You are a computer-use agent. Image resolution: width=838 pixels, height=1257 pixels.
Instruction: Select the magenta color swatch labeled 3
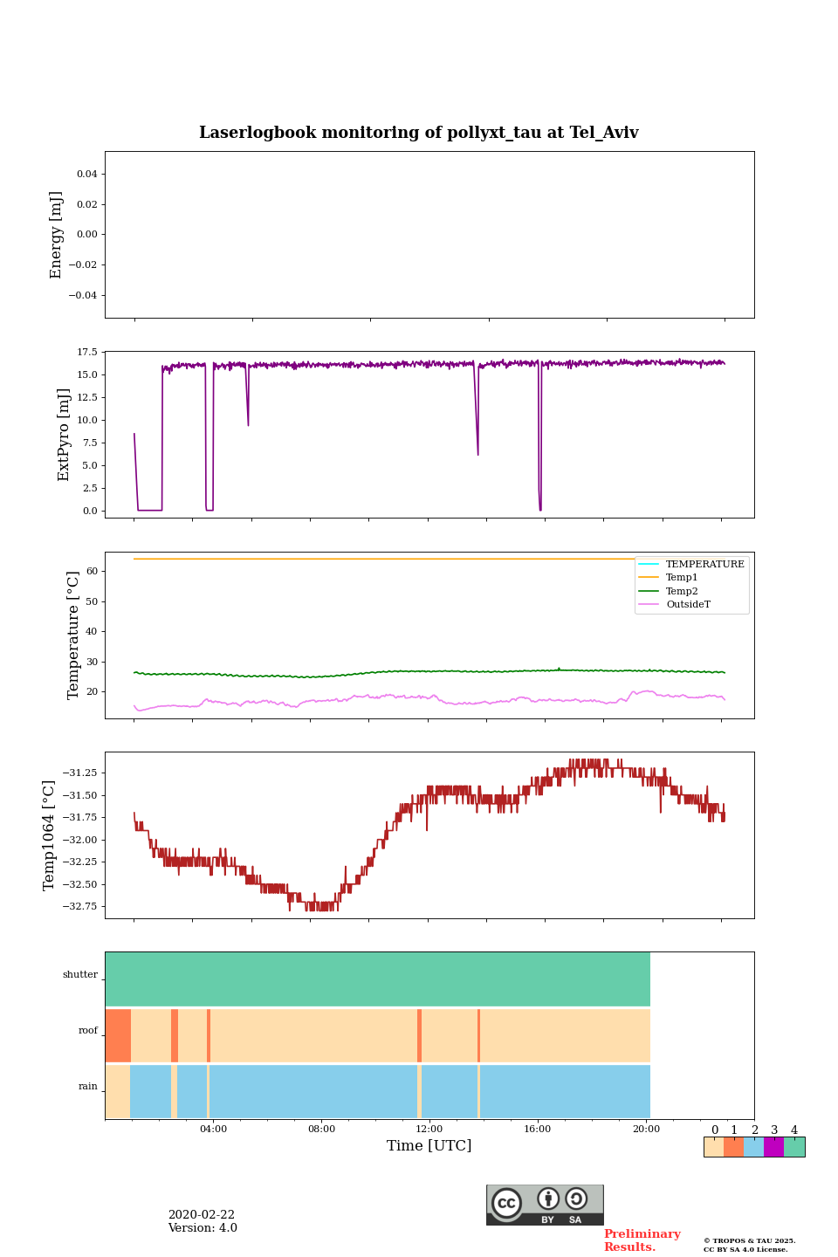tap(773, 1147)
